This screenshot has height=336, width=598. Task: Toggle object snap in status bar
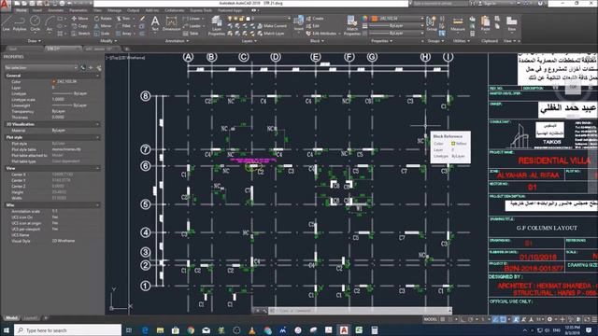[x=504, y=319]
